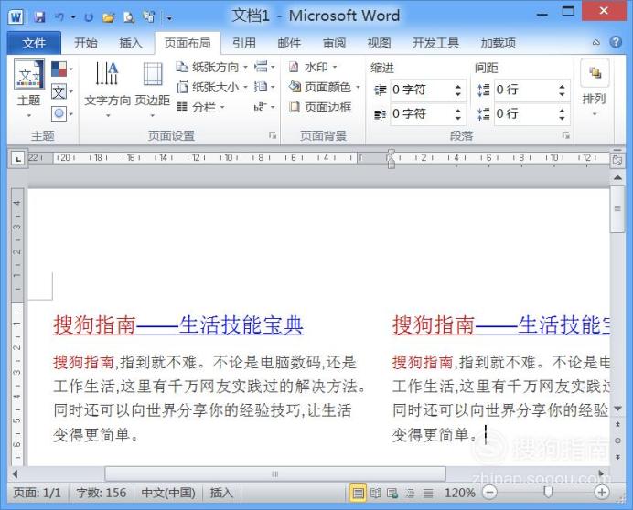Open theme fonts dropdown

tap(62, 92)
